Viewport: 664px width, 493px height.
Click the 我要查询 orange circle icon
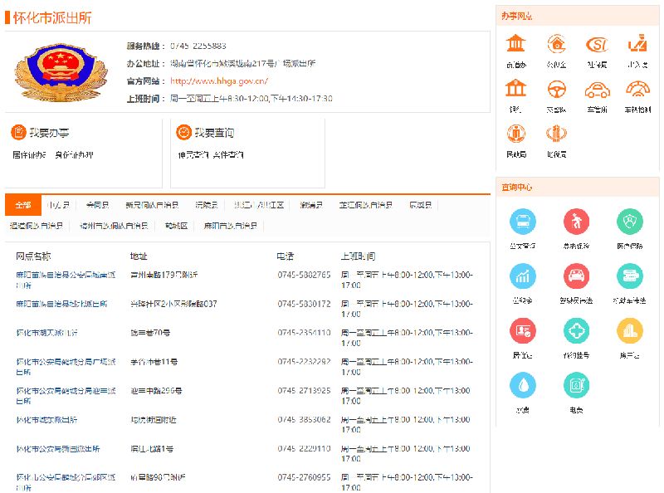(183, 133)
